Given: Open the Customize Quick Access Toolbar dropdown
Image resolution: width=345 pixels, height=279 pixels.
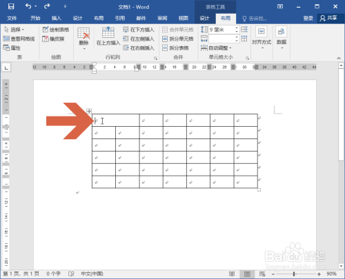Looking at the screenshot, I should click(66, 6).
